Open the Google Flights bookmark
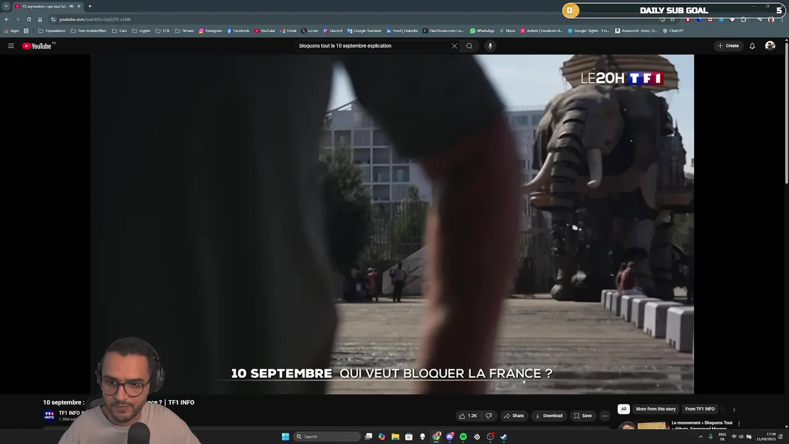Viewport: 789px width, 444px height. tap(589, 31)
